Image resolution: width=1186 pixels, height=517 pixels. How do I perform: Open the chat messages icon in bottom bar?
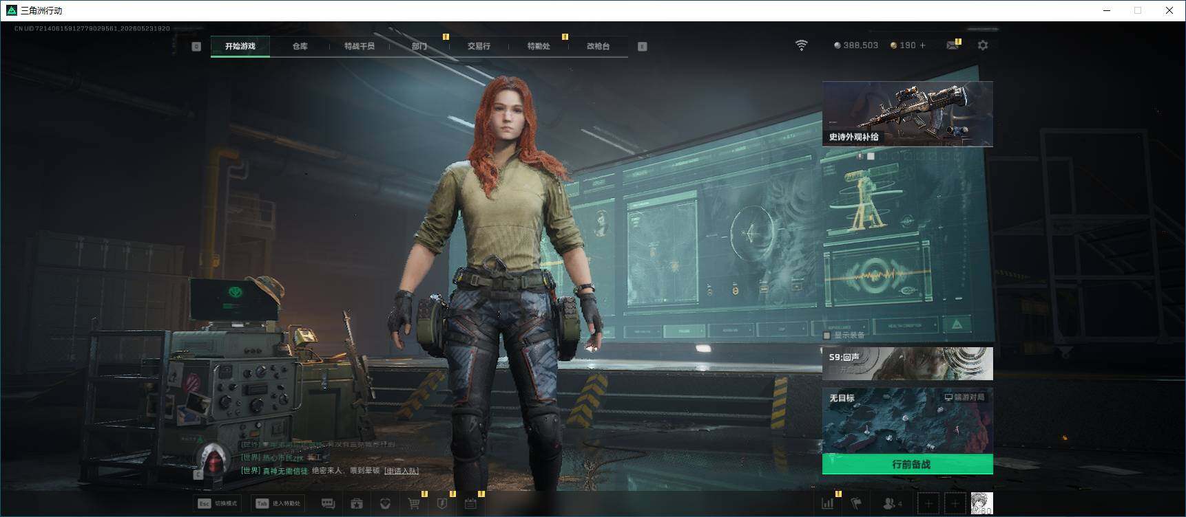click(x=329, y=504)
